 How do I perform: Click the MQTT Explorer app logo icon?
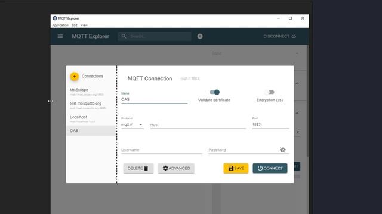click(55, 18)
